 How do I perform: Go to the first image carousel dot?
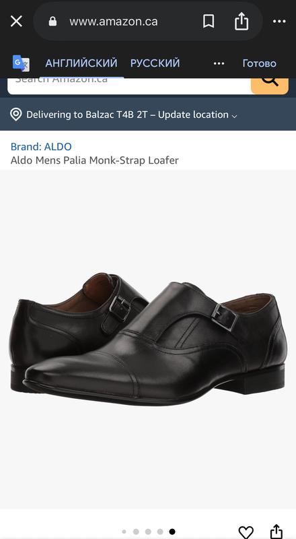click(124, 532)
